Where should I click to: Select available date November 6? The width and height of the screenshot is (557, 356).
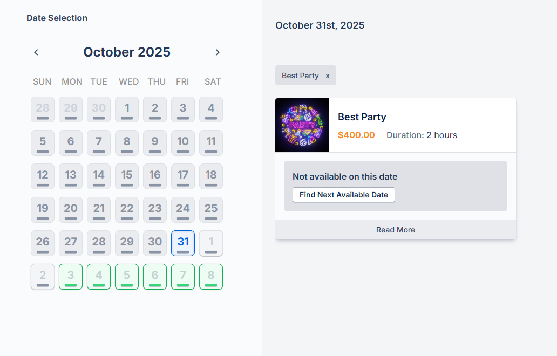pyautogui.click(x=155, y=277)
